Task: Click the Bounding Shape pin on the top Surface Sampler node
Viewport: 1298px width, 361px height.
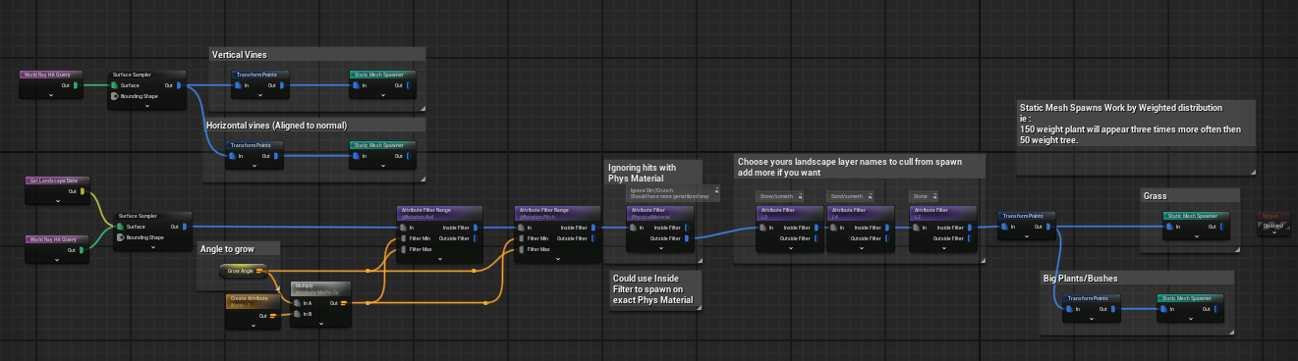Action: (x=114, y=96)
